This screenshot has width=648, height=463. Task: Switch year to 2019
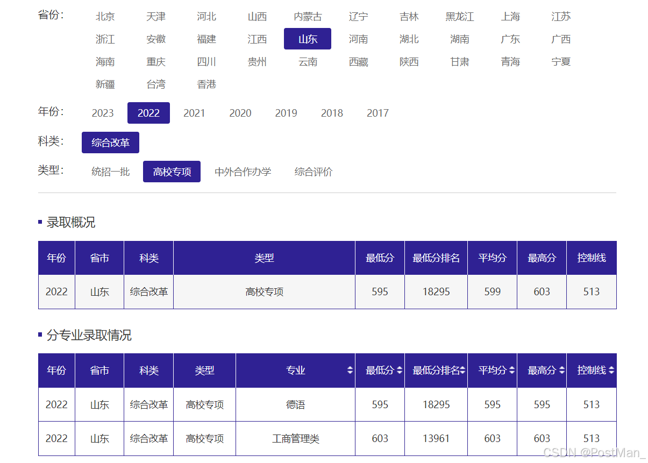pyautogui.click(x=286, y=113)
